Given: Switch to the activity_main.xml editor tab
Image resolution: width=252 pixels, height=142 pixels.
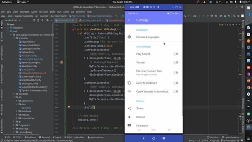Looking at the screenshot, I should (91, 20).
